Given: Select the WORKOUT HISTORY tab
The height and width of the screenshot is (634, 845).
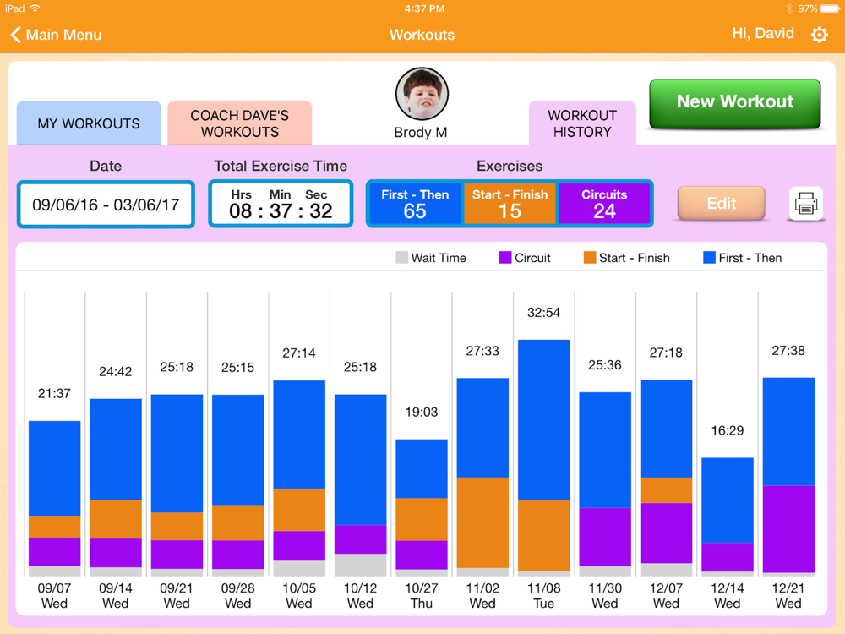Looking at the screenshot, I should click(x=582, y=123).
